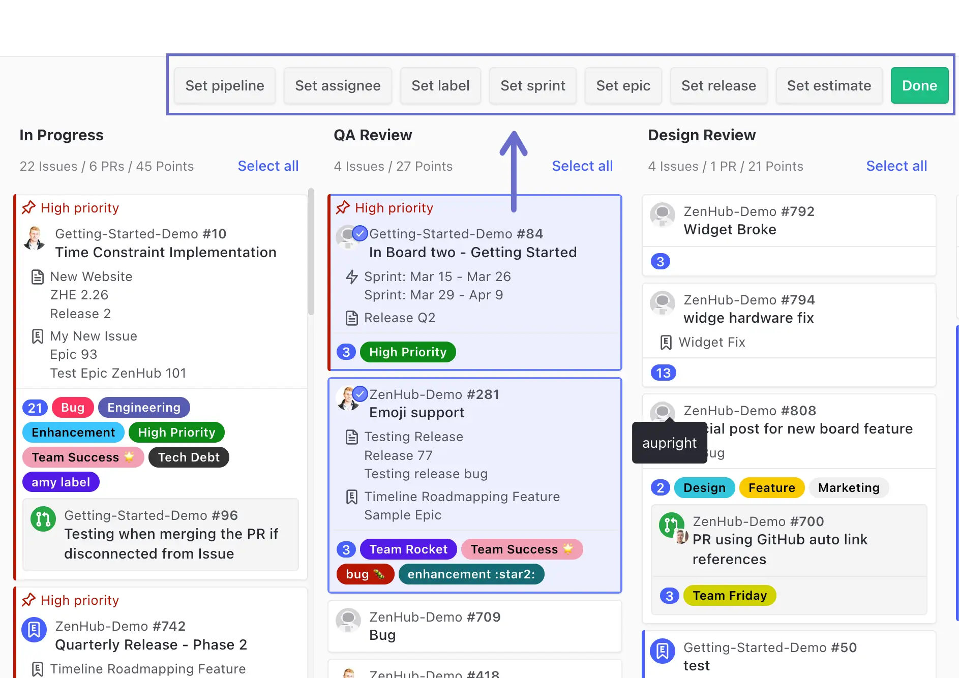Open the Set sprint option

533,85
